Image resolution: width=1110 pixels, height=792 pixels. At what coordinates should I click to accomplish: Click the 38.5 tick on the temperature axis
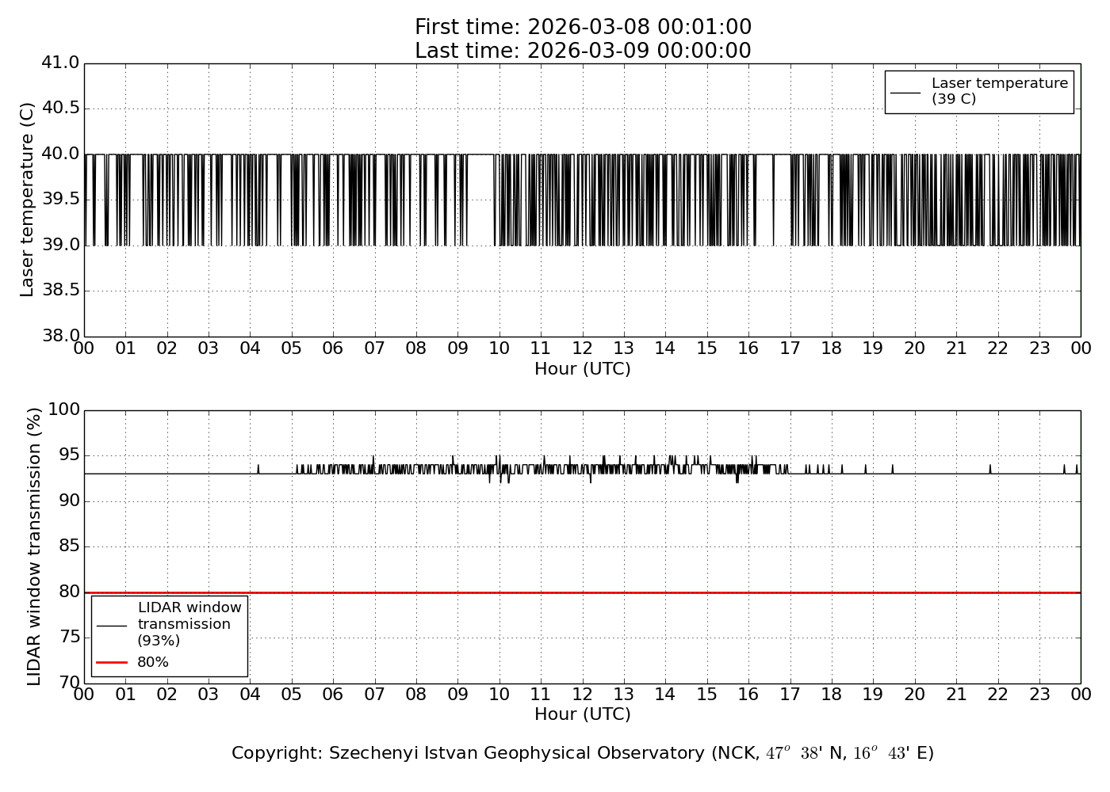pyautogui.click(x=60, y=291)
